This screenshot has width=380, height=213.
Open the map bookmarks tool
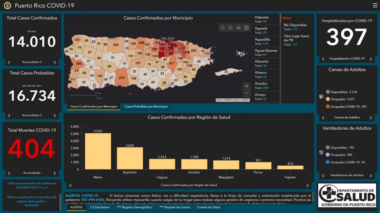point(223,28)
